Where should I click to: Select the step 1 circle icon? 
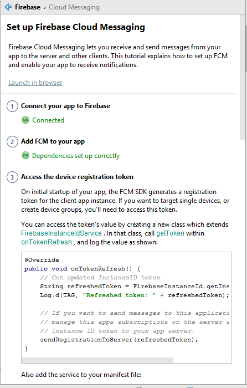[x=12, y=106]
